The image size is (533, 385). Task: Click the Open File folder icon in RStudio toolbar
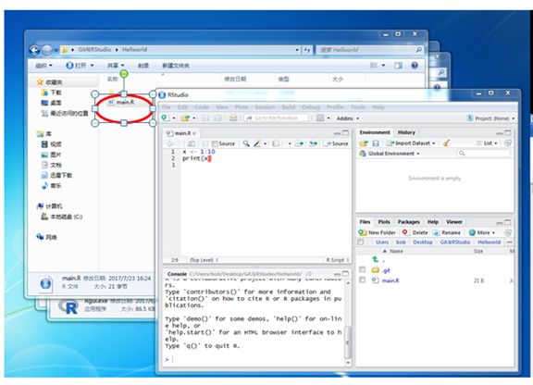point(185,118)
